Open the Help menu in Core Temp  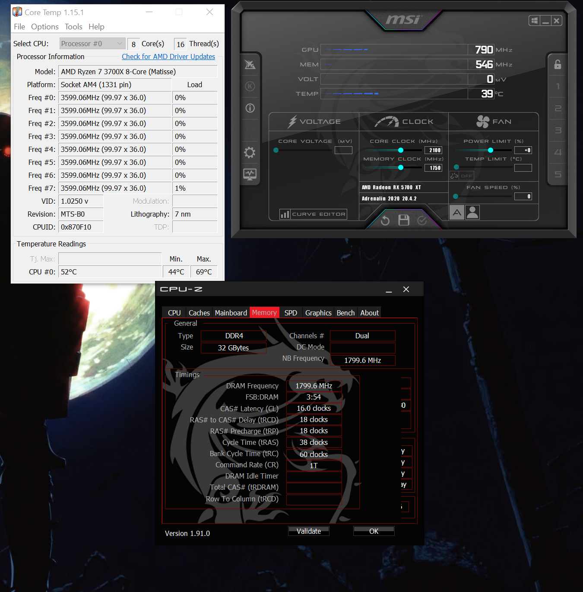[96, 27]
